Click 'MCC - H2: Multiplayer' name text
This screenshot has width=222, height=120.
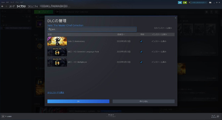[x=77, y=62]
